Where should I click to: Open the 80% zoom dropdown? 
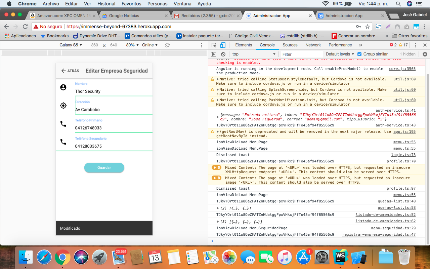click(132, 45)
